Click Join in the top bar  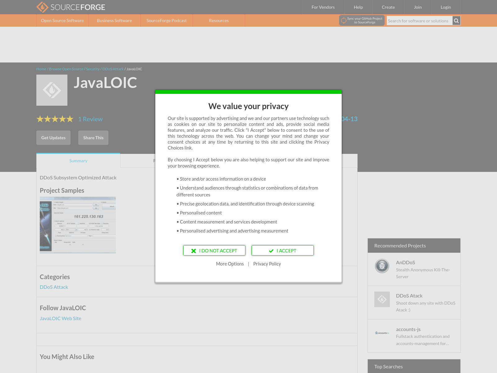pyautogui.click(x=418, y=7)
